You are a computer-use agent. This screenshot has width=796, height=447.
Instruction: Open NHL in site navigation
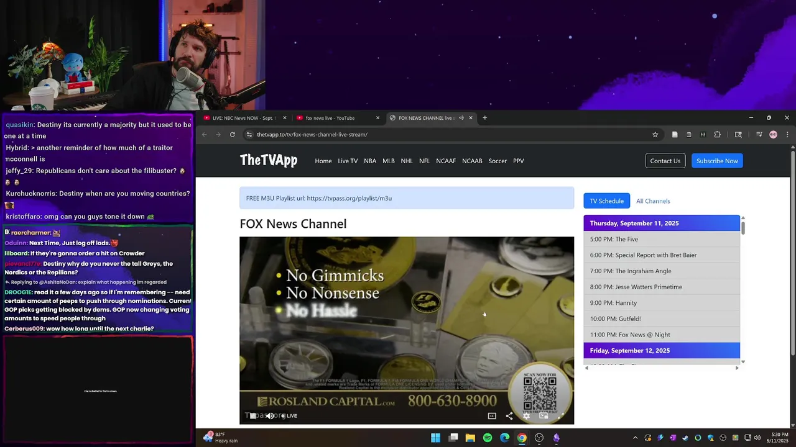point(407,161)
